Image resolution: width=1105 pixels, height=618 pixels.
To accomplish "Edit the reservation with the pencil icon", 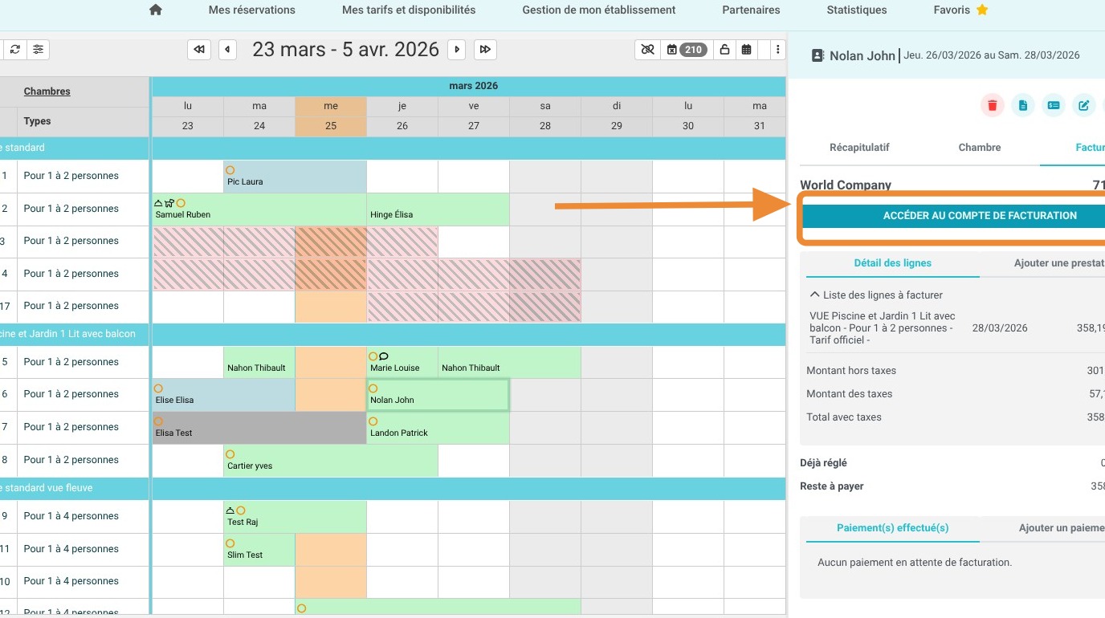I will [x=1084, y=105].
